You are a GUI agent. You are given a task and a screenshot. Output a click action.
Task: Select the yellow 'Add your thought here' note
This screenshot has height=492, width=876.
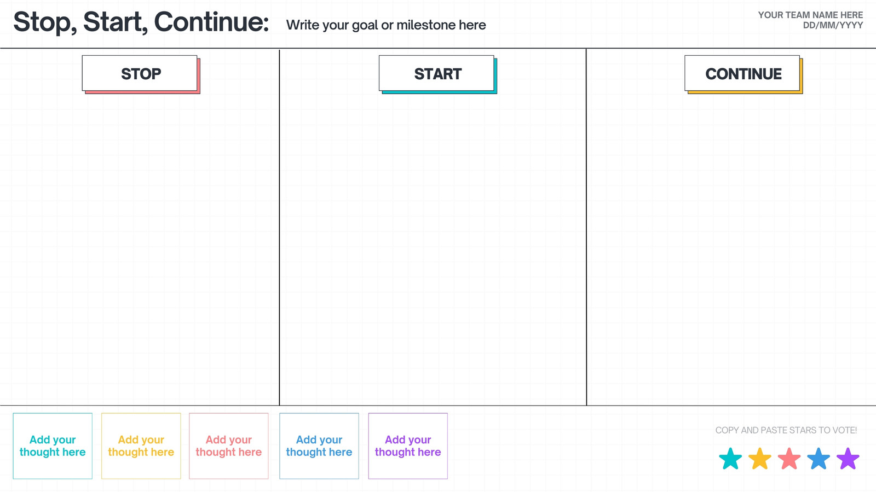point(141,446)
